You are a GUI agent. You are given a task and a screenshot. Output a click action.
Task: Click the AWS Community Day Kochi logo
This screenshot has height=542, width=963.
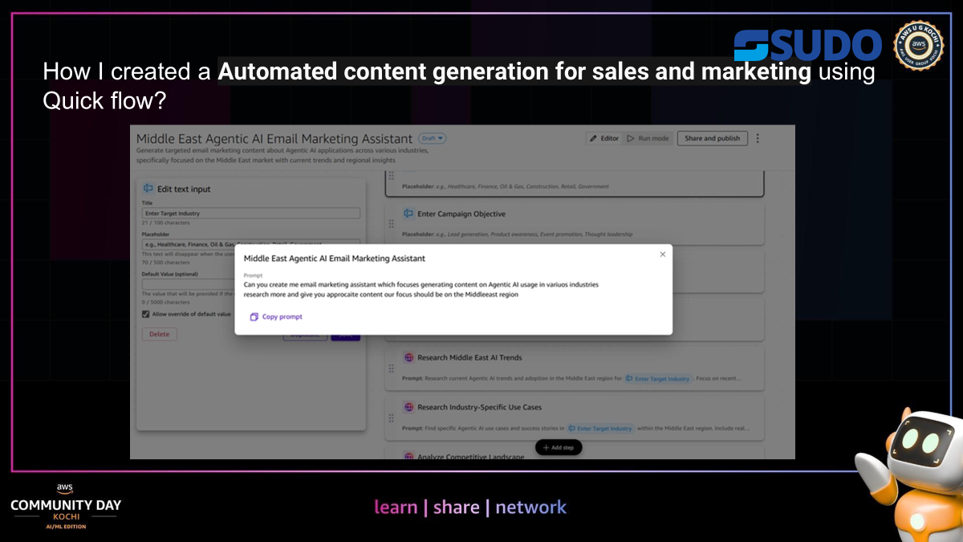[x=66, y=506]
